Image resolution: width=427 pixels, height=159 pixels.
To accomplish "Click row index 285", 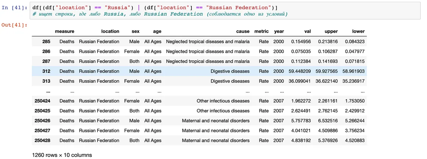I will pyautogui.click(x=46, y=42).
